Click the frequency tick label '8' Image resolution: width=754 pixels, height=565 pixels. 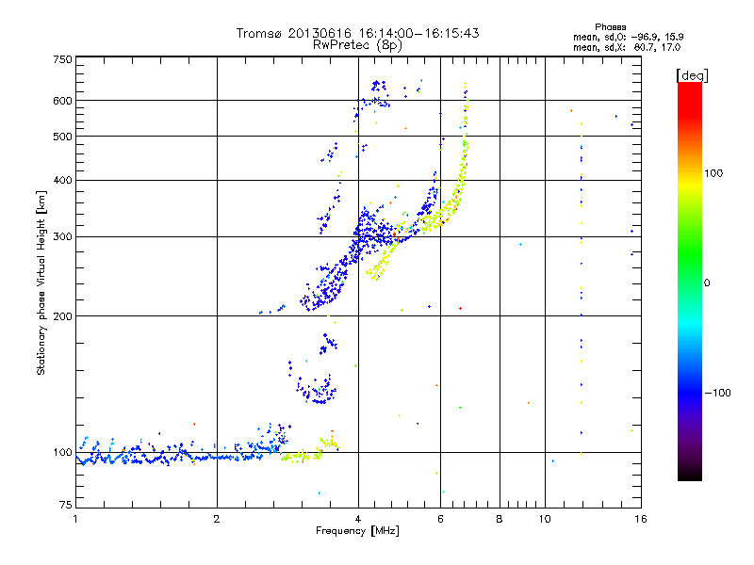point(500,519)
